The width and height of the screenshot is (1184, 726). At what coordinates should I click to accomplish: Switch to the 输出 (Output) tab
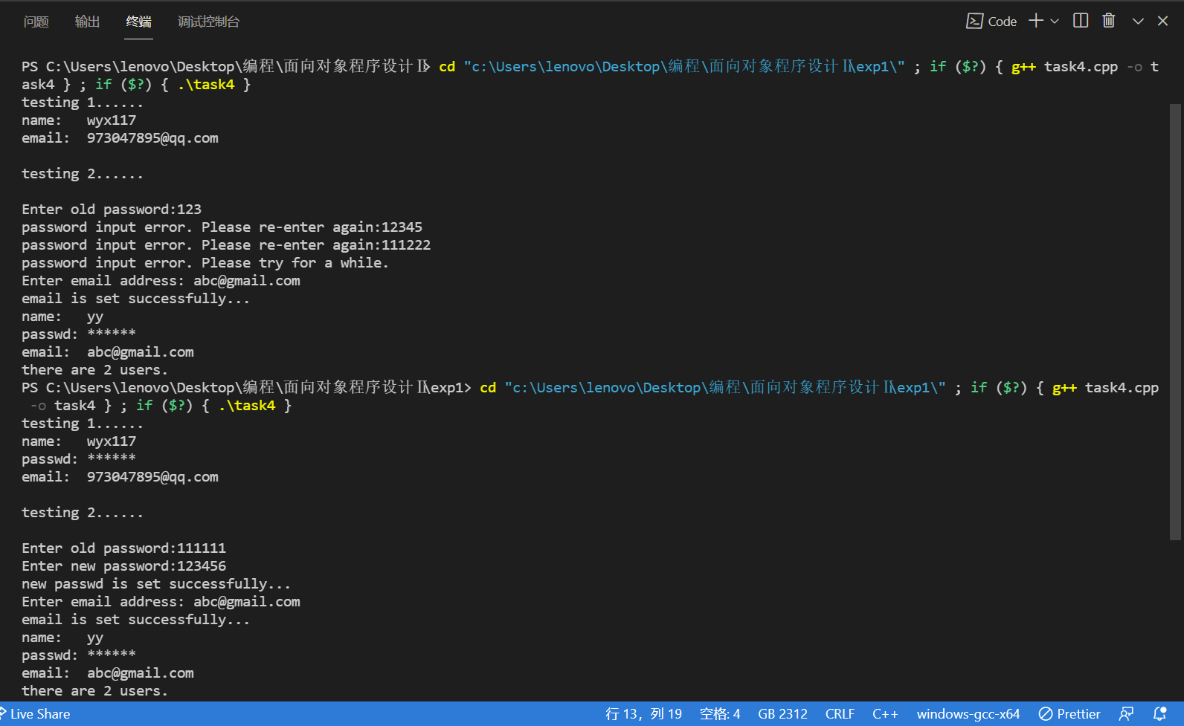pyautogui.click(x=87, y=22)
